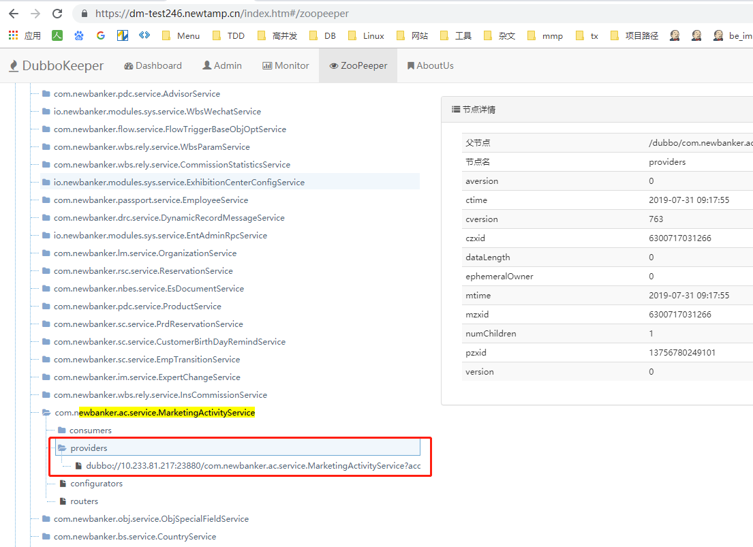Screen dimensions: 753x547
Task: Select EmpTransitionService tree node
Action: tap(147, 360)
